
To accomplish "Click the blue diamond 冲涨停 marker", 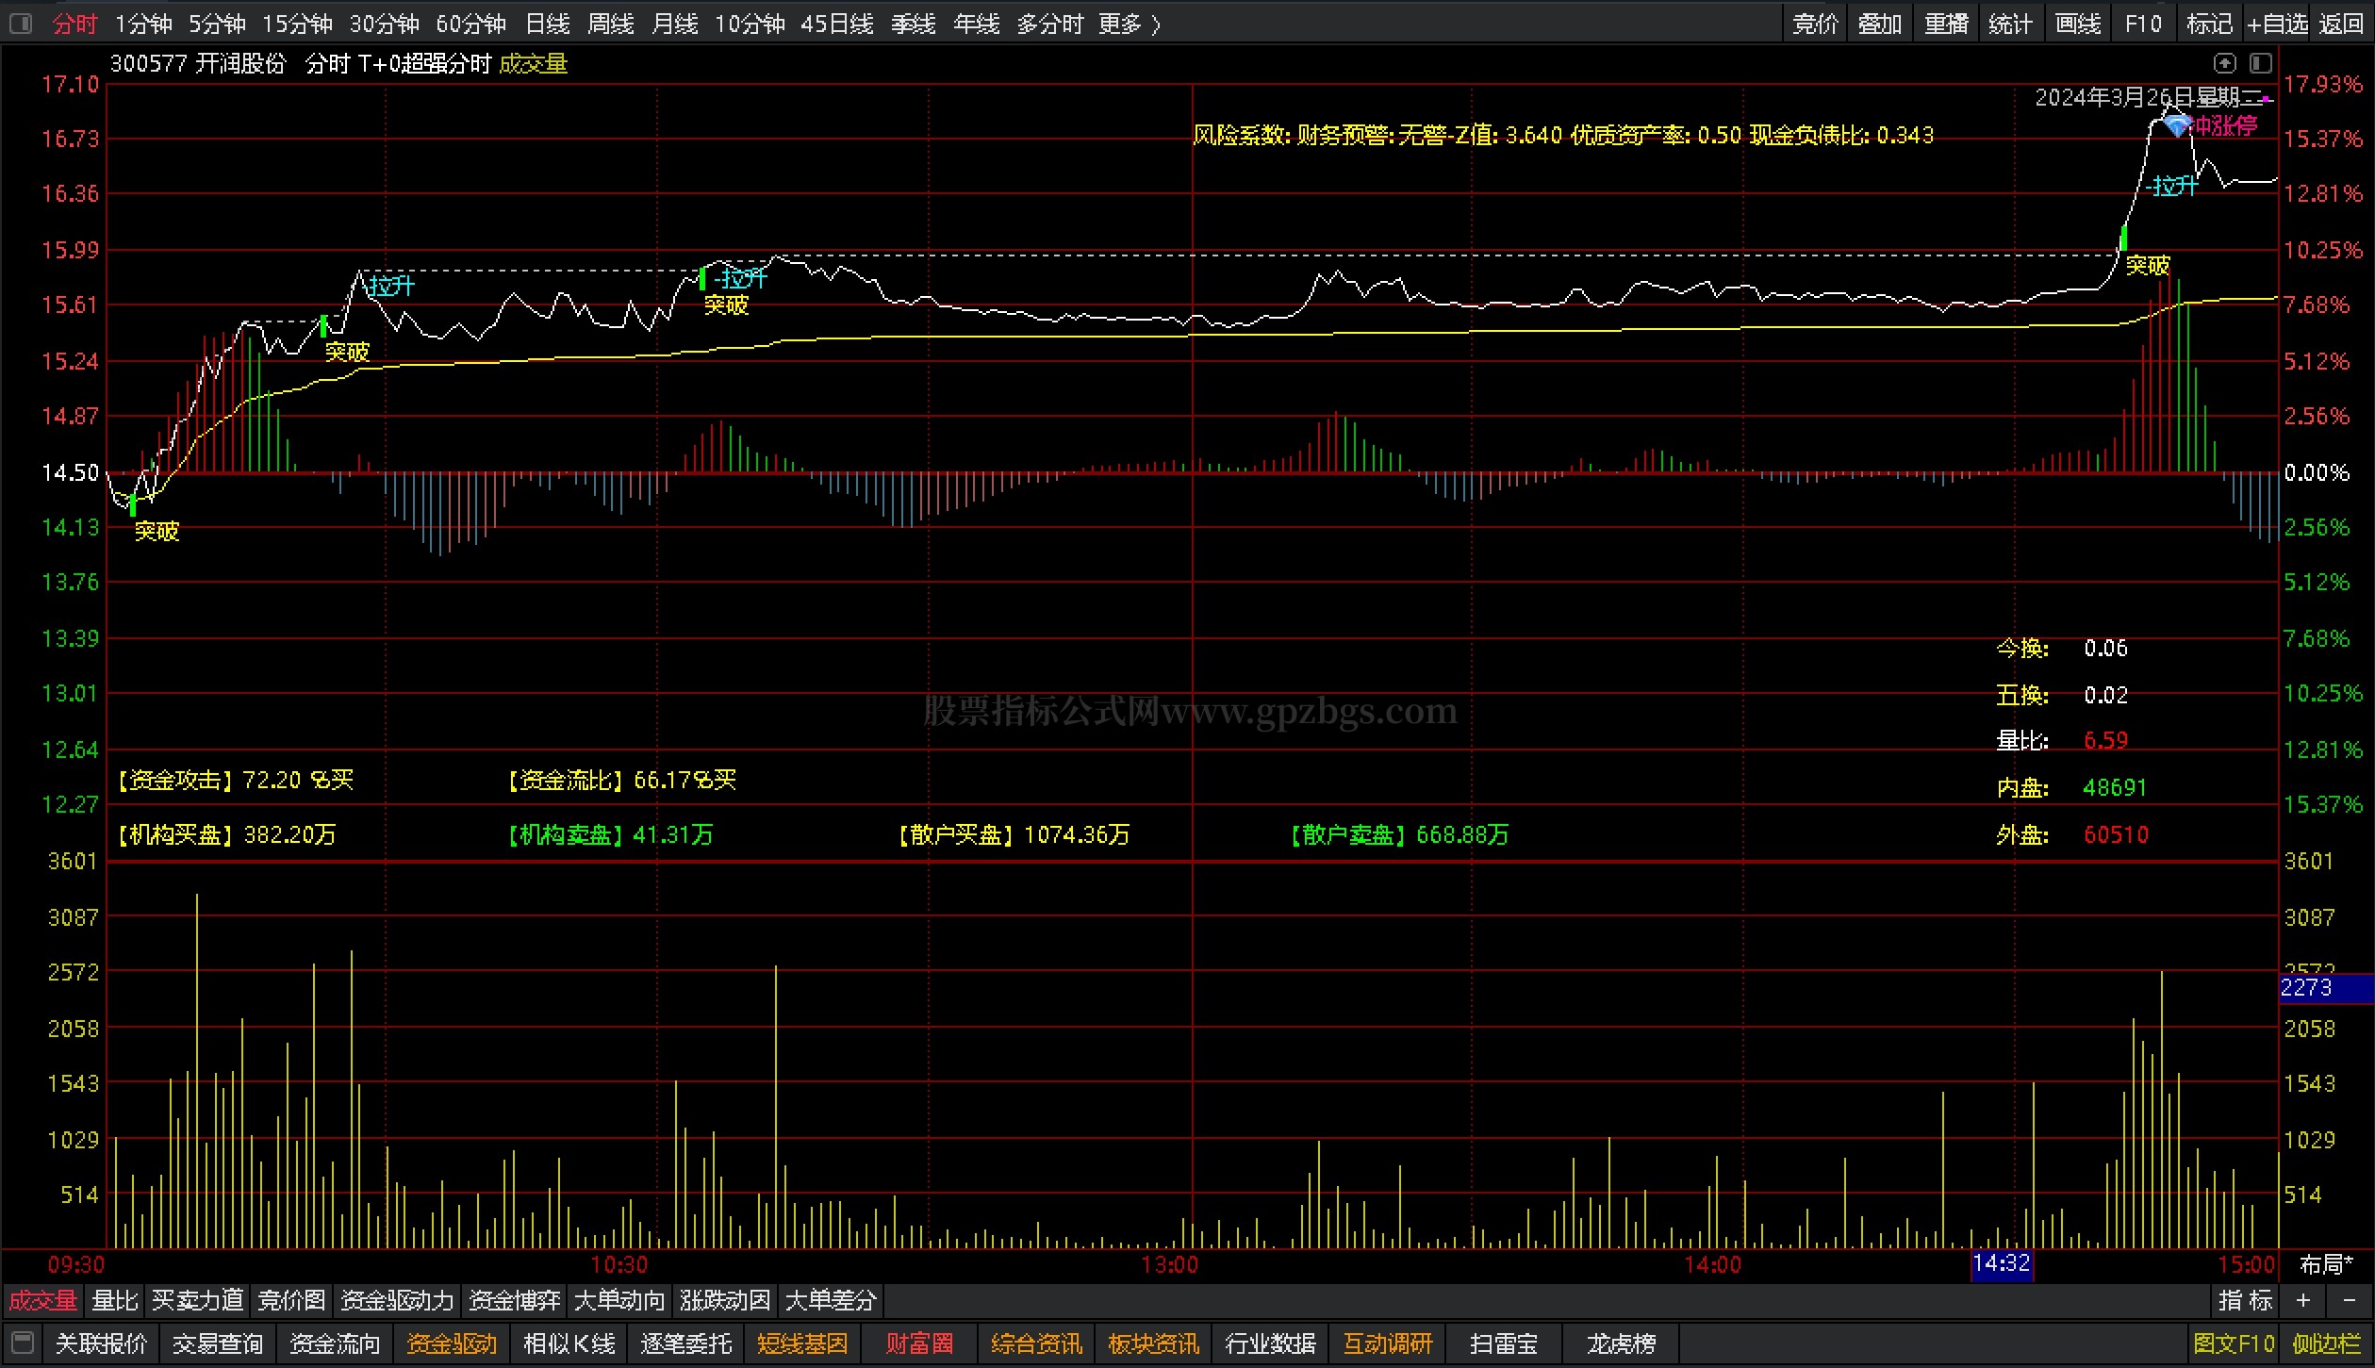I will click(2176, 124).
